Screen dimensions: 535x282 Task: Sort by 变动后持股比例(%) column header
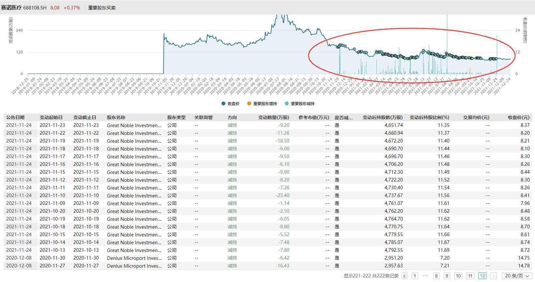[429, 117]
